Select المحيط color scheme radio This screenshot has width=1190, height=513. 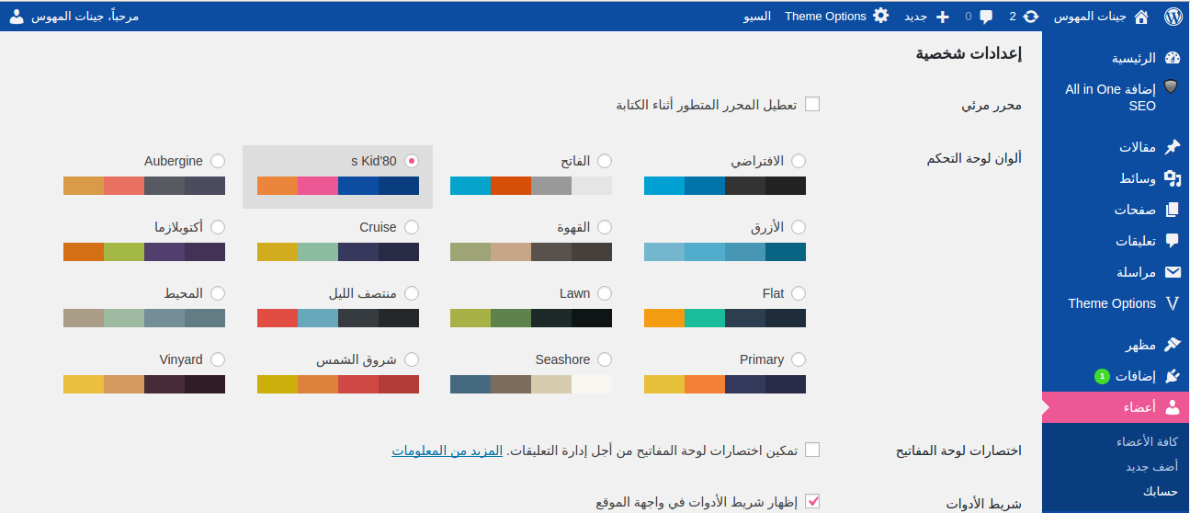tap(218, 293)
